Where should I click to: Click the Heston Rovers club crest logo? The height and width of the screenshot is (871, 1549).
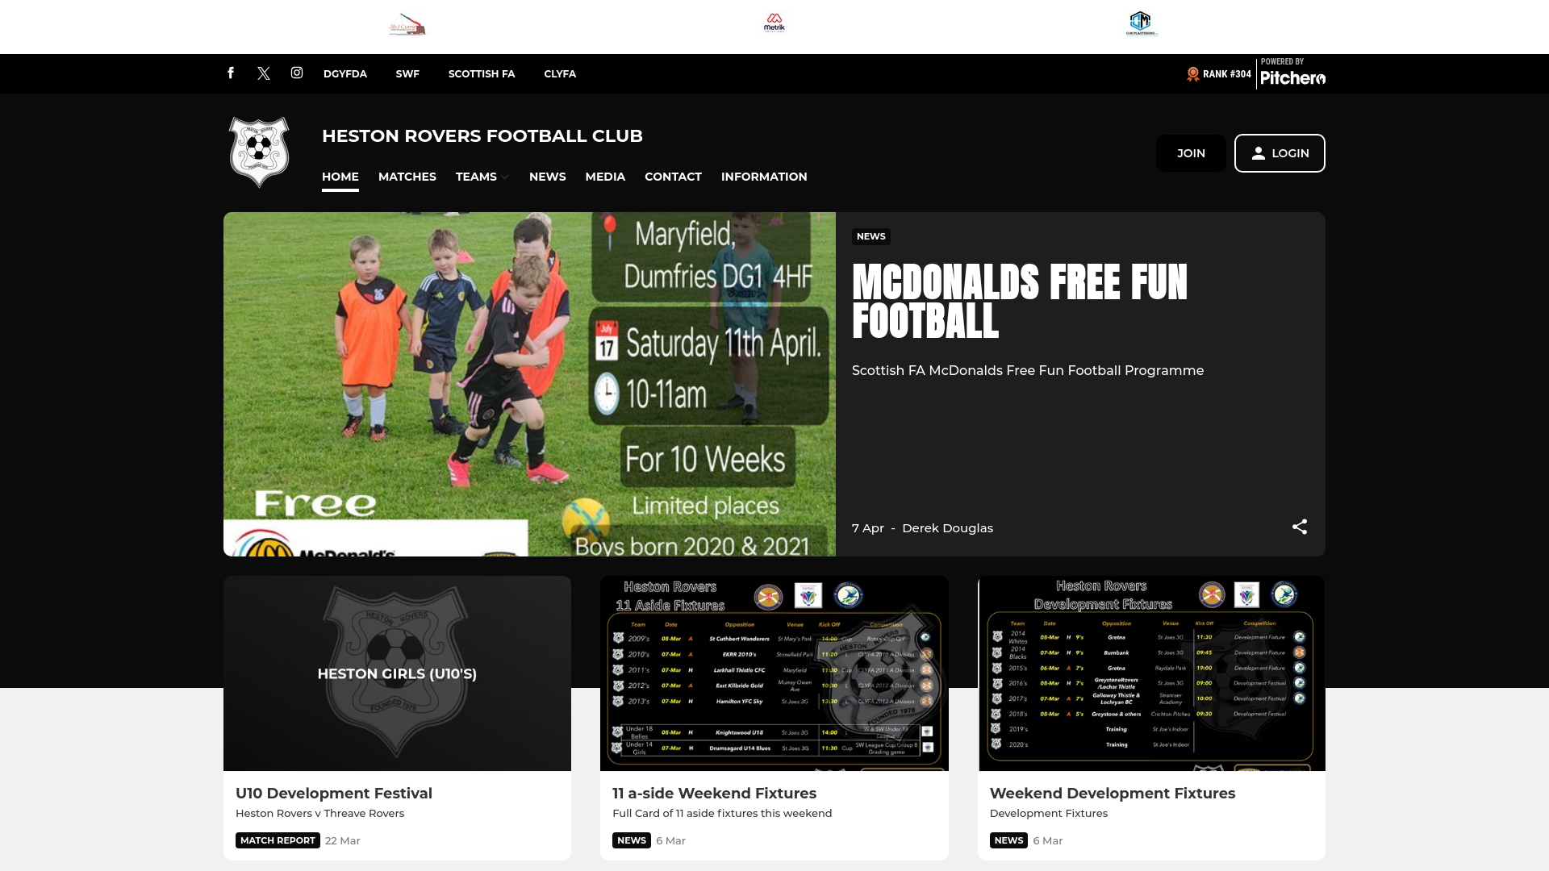(259, 152)
